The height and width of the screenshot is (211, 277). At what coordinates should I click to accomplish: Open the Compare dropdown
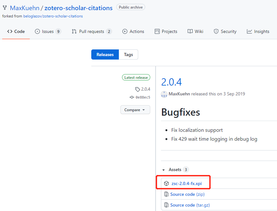pyautogui.click(x=135, y=110)
